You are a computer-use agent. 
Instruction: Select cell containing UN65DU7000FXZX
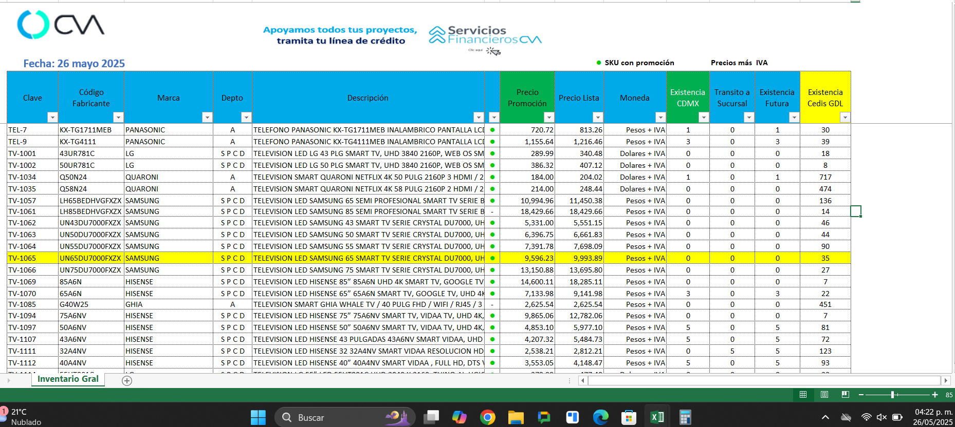pyautogui.click(x=91, y=258)
